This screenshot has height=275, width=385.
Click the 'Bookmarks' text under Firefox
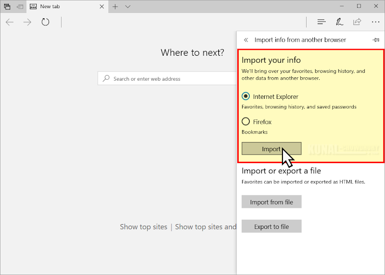(x=255, y=132)
